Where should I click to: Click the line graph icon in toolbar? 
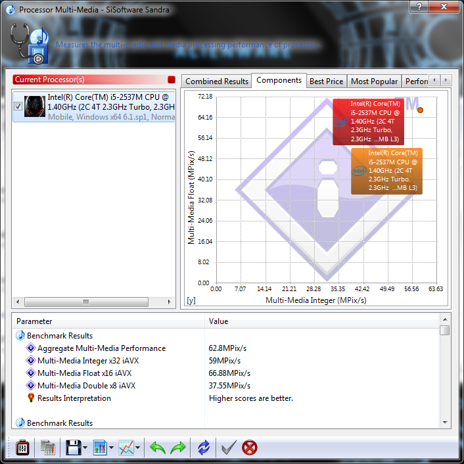point(126,448)
